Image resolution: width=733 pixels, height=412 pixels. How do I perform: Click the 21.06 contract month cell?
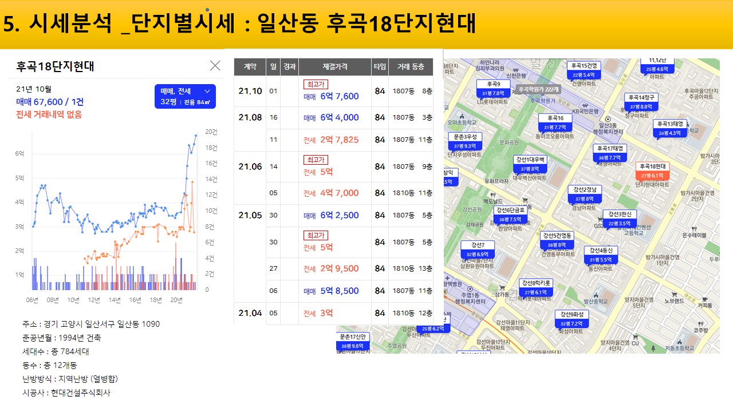click(x=250, y=167)
